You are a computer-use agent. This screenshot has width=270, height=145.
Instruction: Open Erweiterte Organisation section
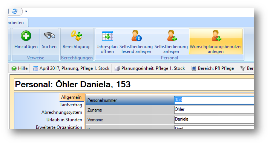[59, 127]
